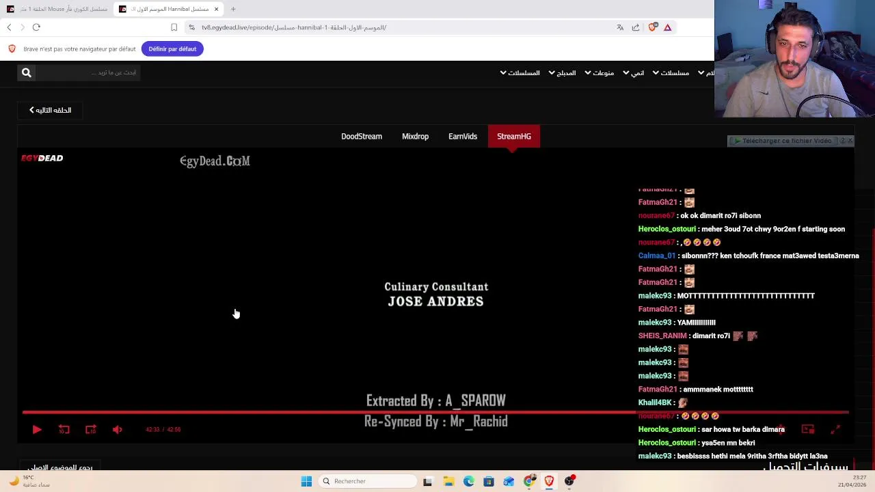Open Microsoft Store from taskbar
The height and width of the screenshot is (492, 875).
tap(488, 481)
